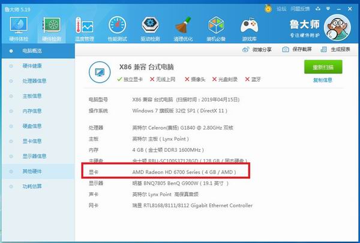Screen dimensions: 360x243
Task: Select 功耗估算 in the sidebar
Action: pos(38,186)
